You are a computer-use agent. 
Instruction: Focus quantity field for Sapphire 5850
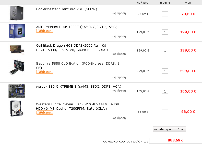click(165, 71)
